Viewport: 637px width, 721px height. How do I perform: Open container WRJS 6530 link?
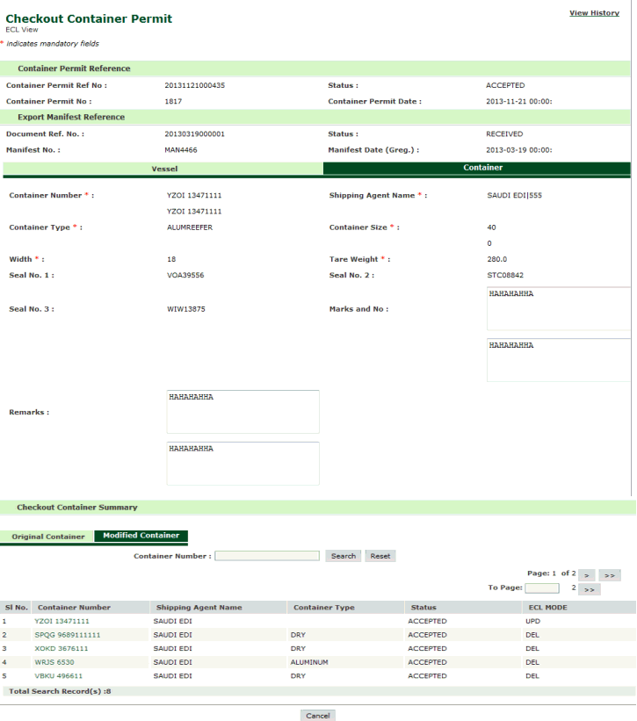(x=54, y=661)
